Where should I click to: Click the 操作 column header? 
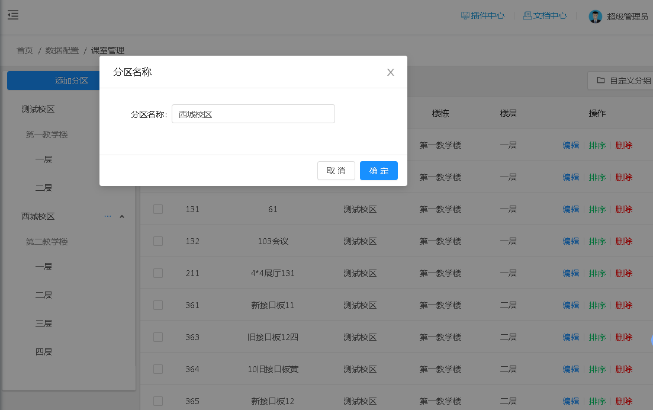tap(597, 113)
